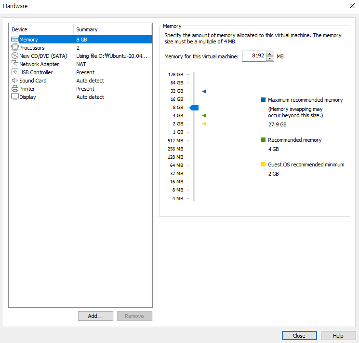359x343 pixels.
Task: Click the 'Using file O:' CD/DVD summary
Action: [112, 56]
